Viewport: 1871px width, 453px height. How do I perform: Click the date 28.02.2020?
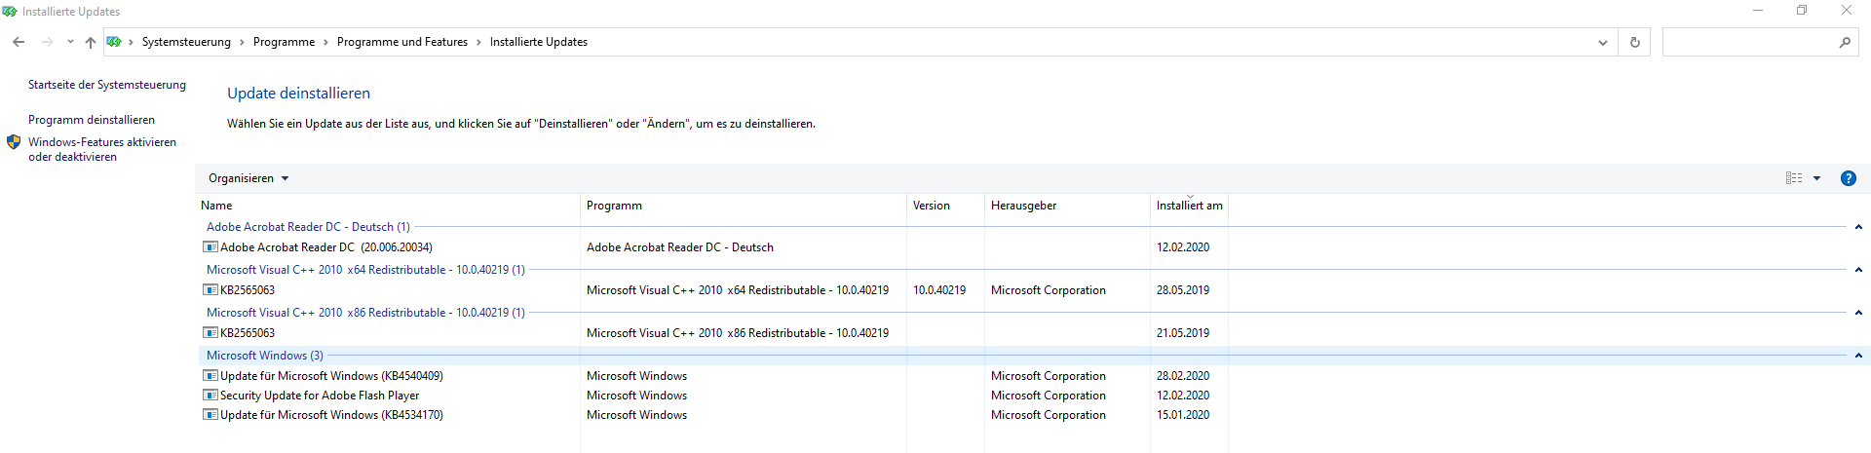tap(1183, 376)
